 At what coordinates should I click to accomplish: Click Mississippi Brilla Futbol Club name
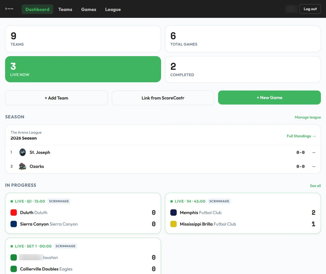coord(208,224)
